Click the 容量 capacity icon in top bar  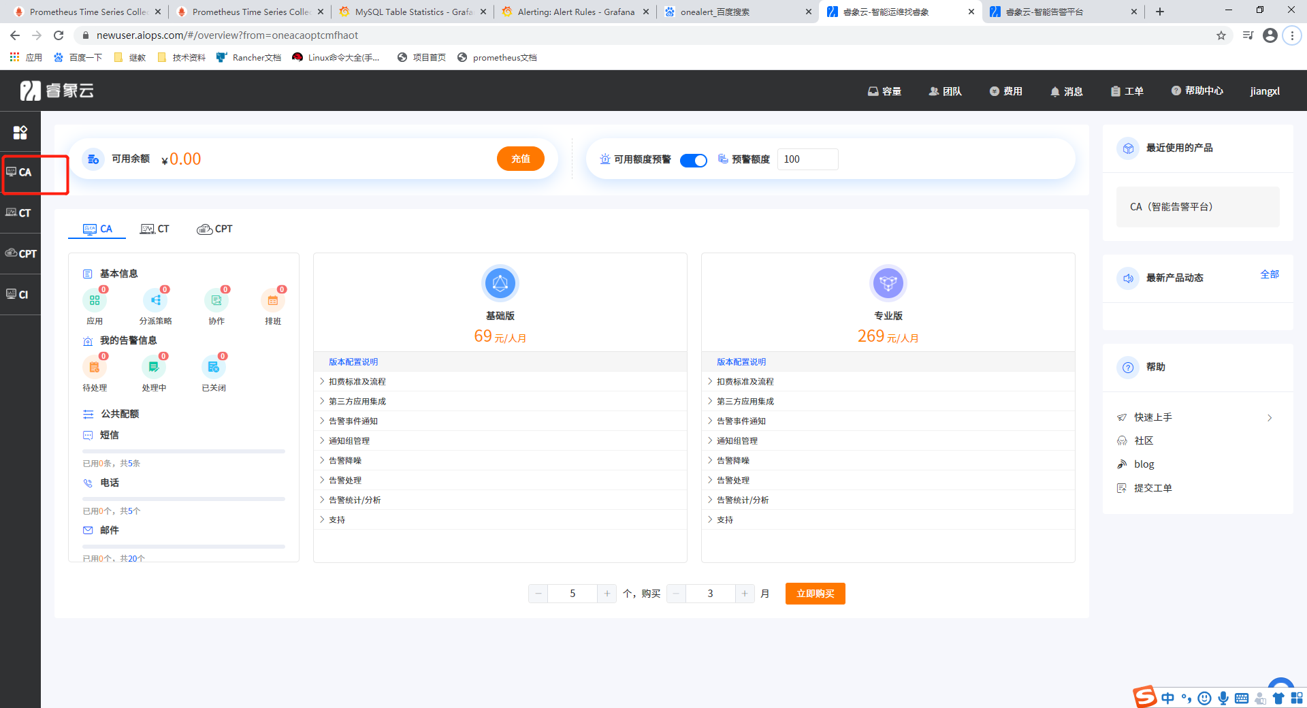click(x=884, y=91)
